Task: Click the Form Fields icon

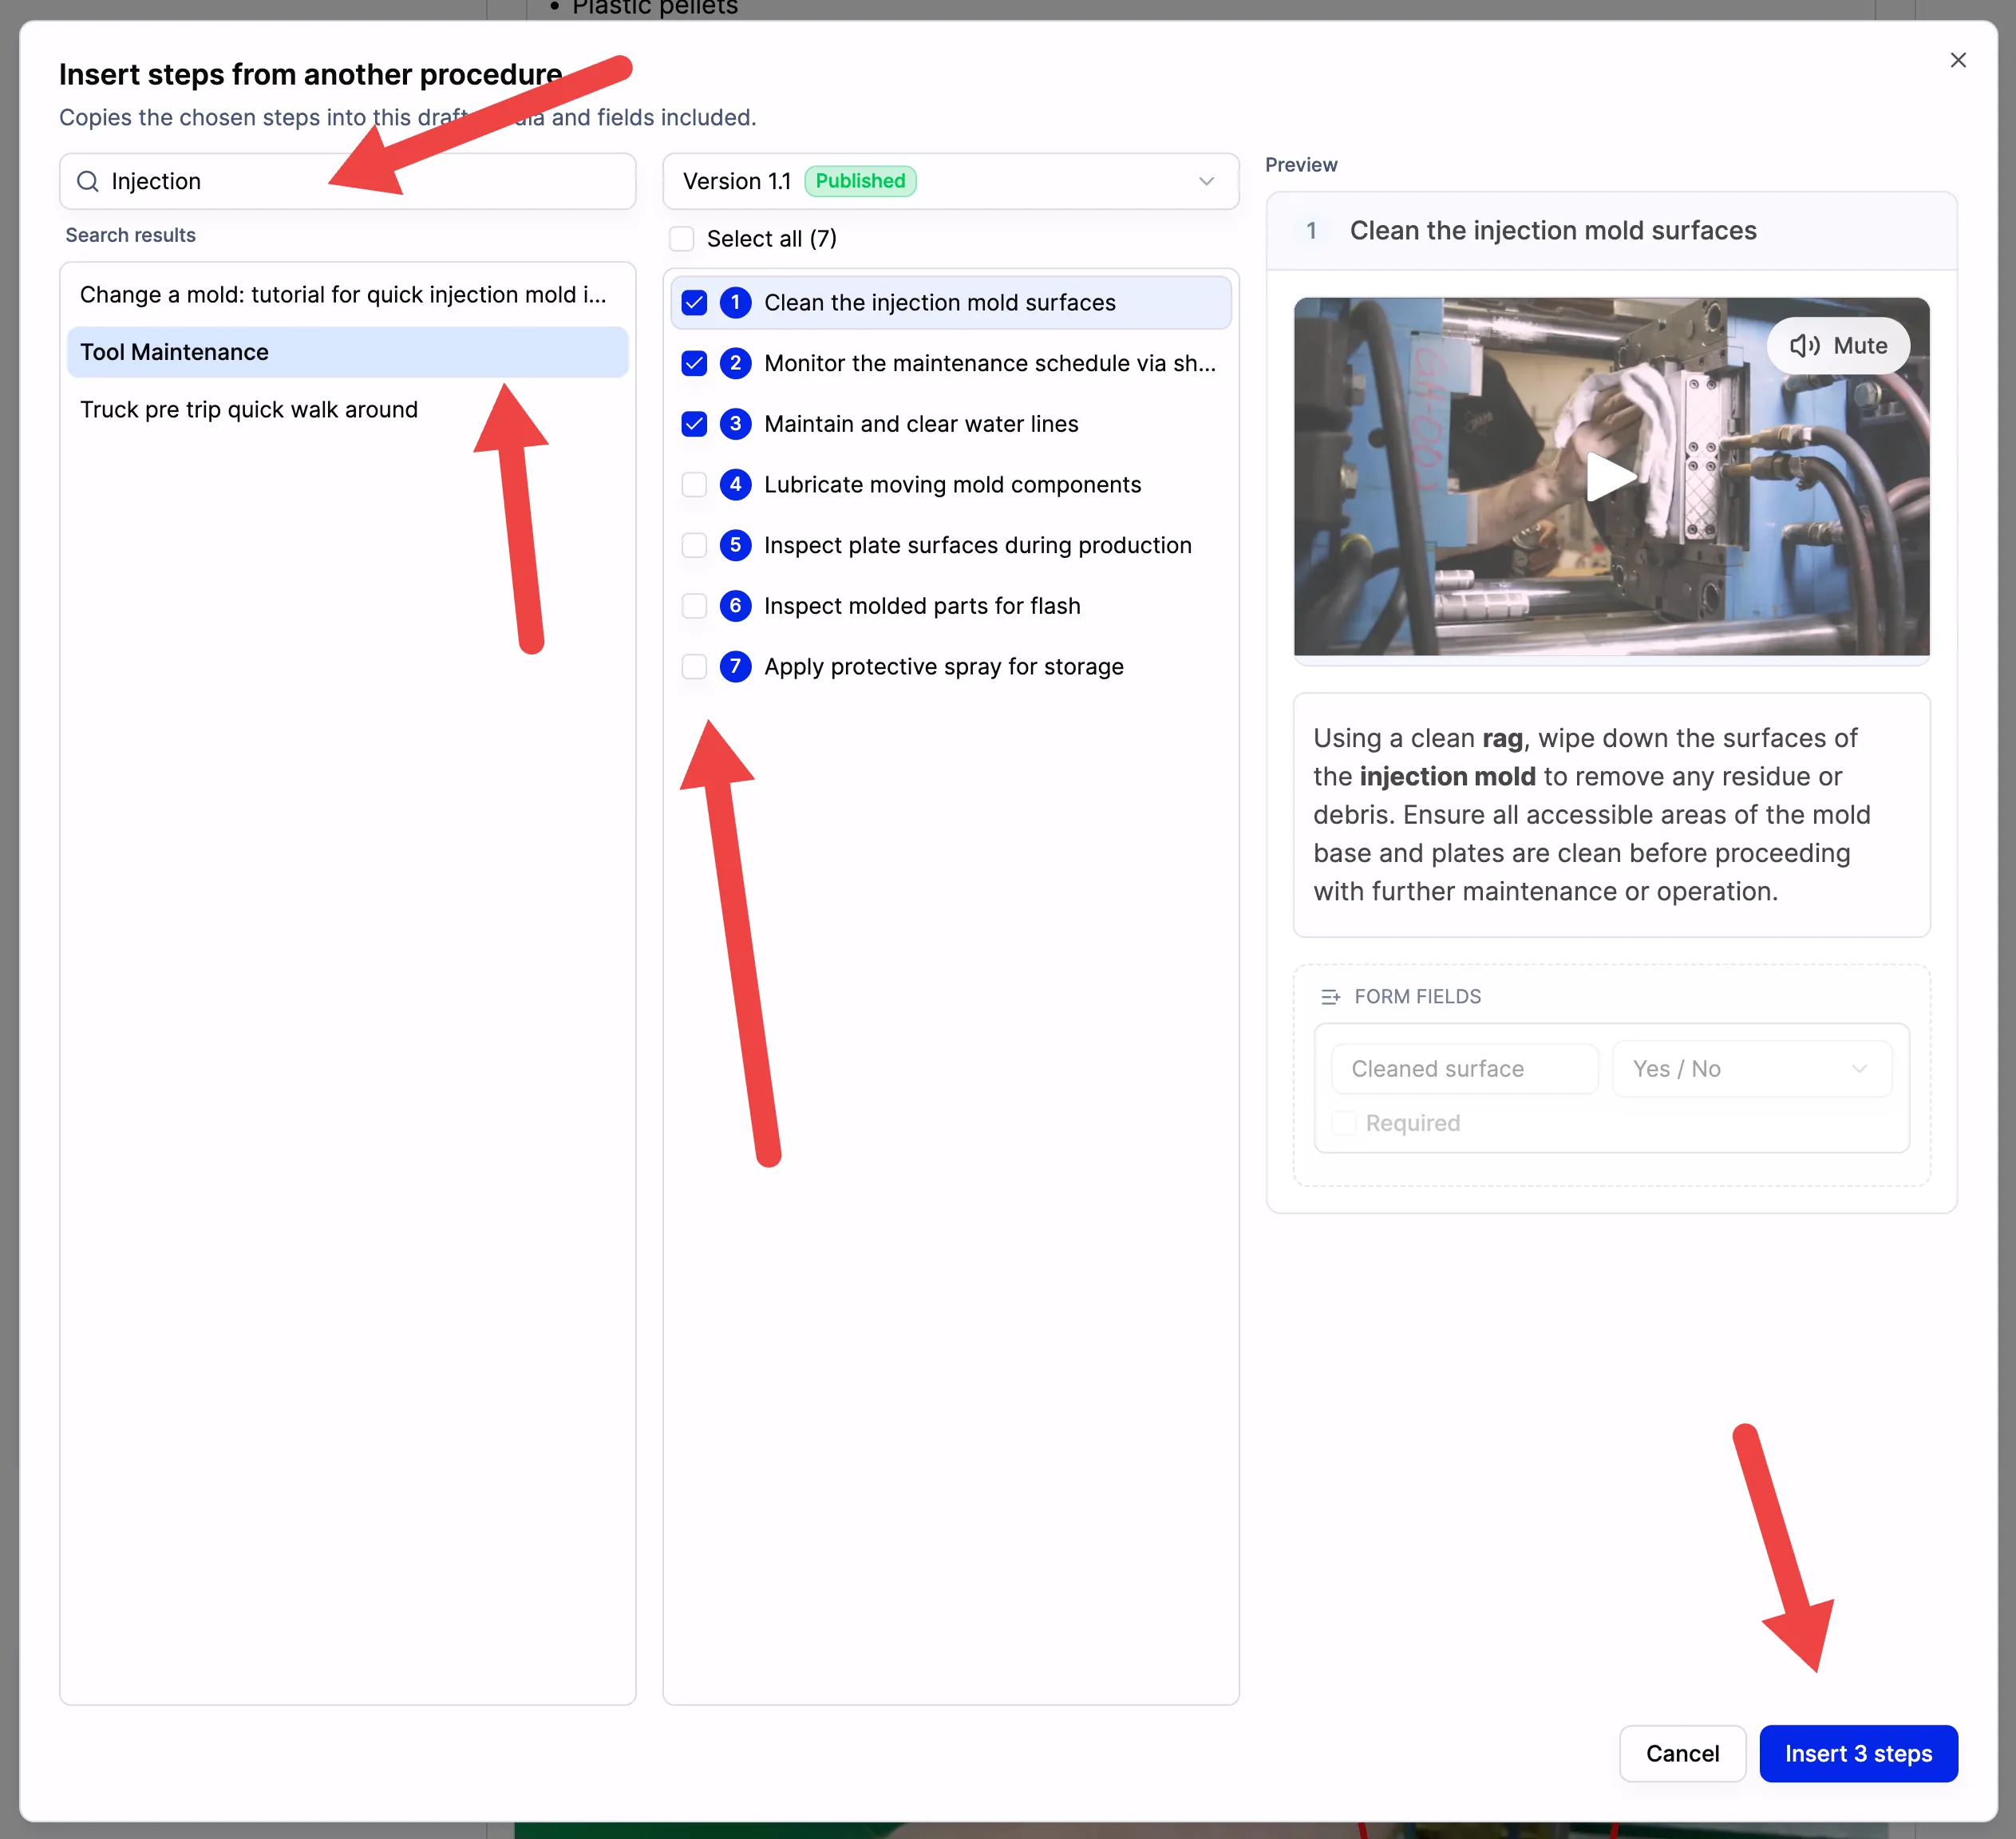Action: [1330, 997]
